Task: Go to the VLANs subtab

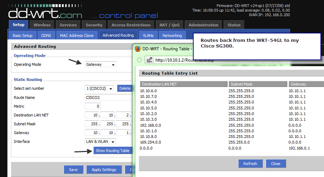Action: (148, 36)
